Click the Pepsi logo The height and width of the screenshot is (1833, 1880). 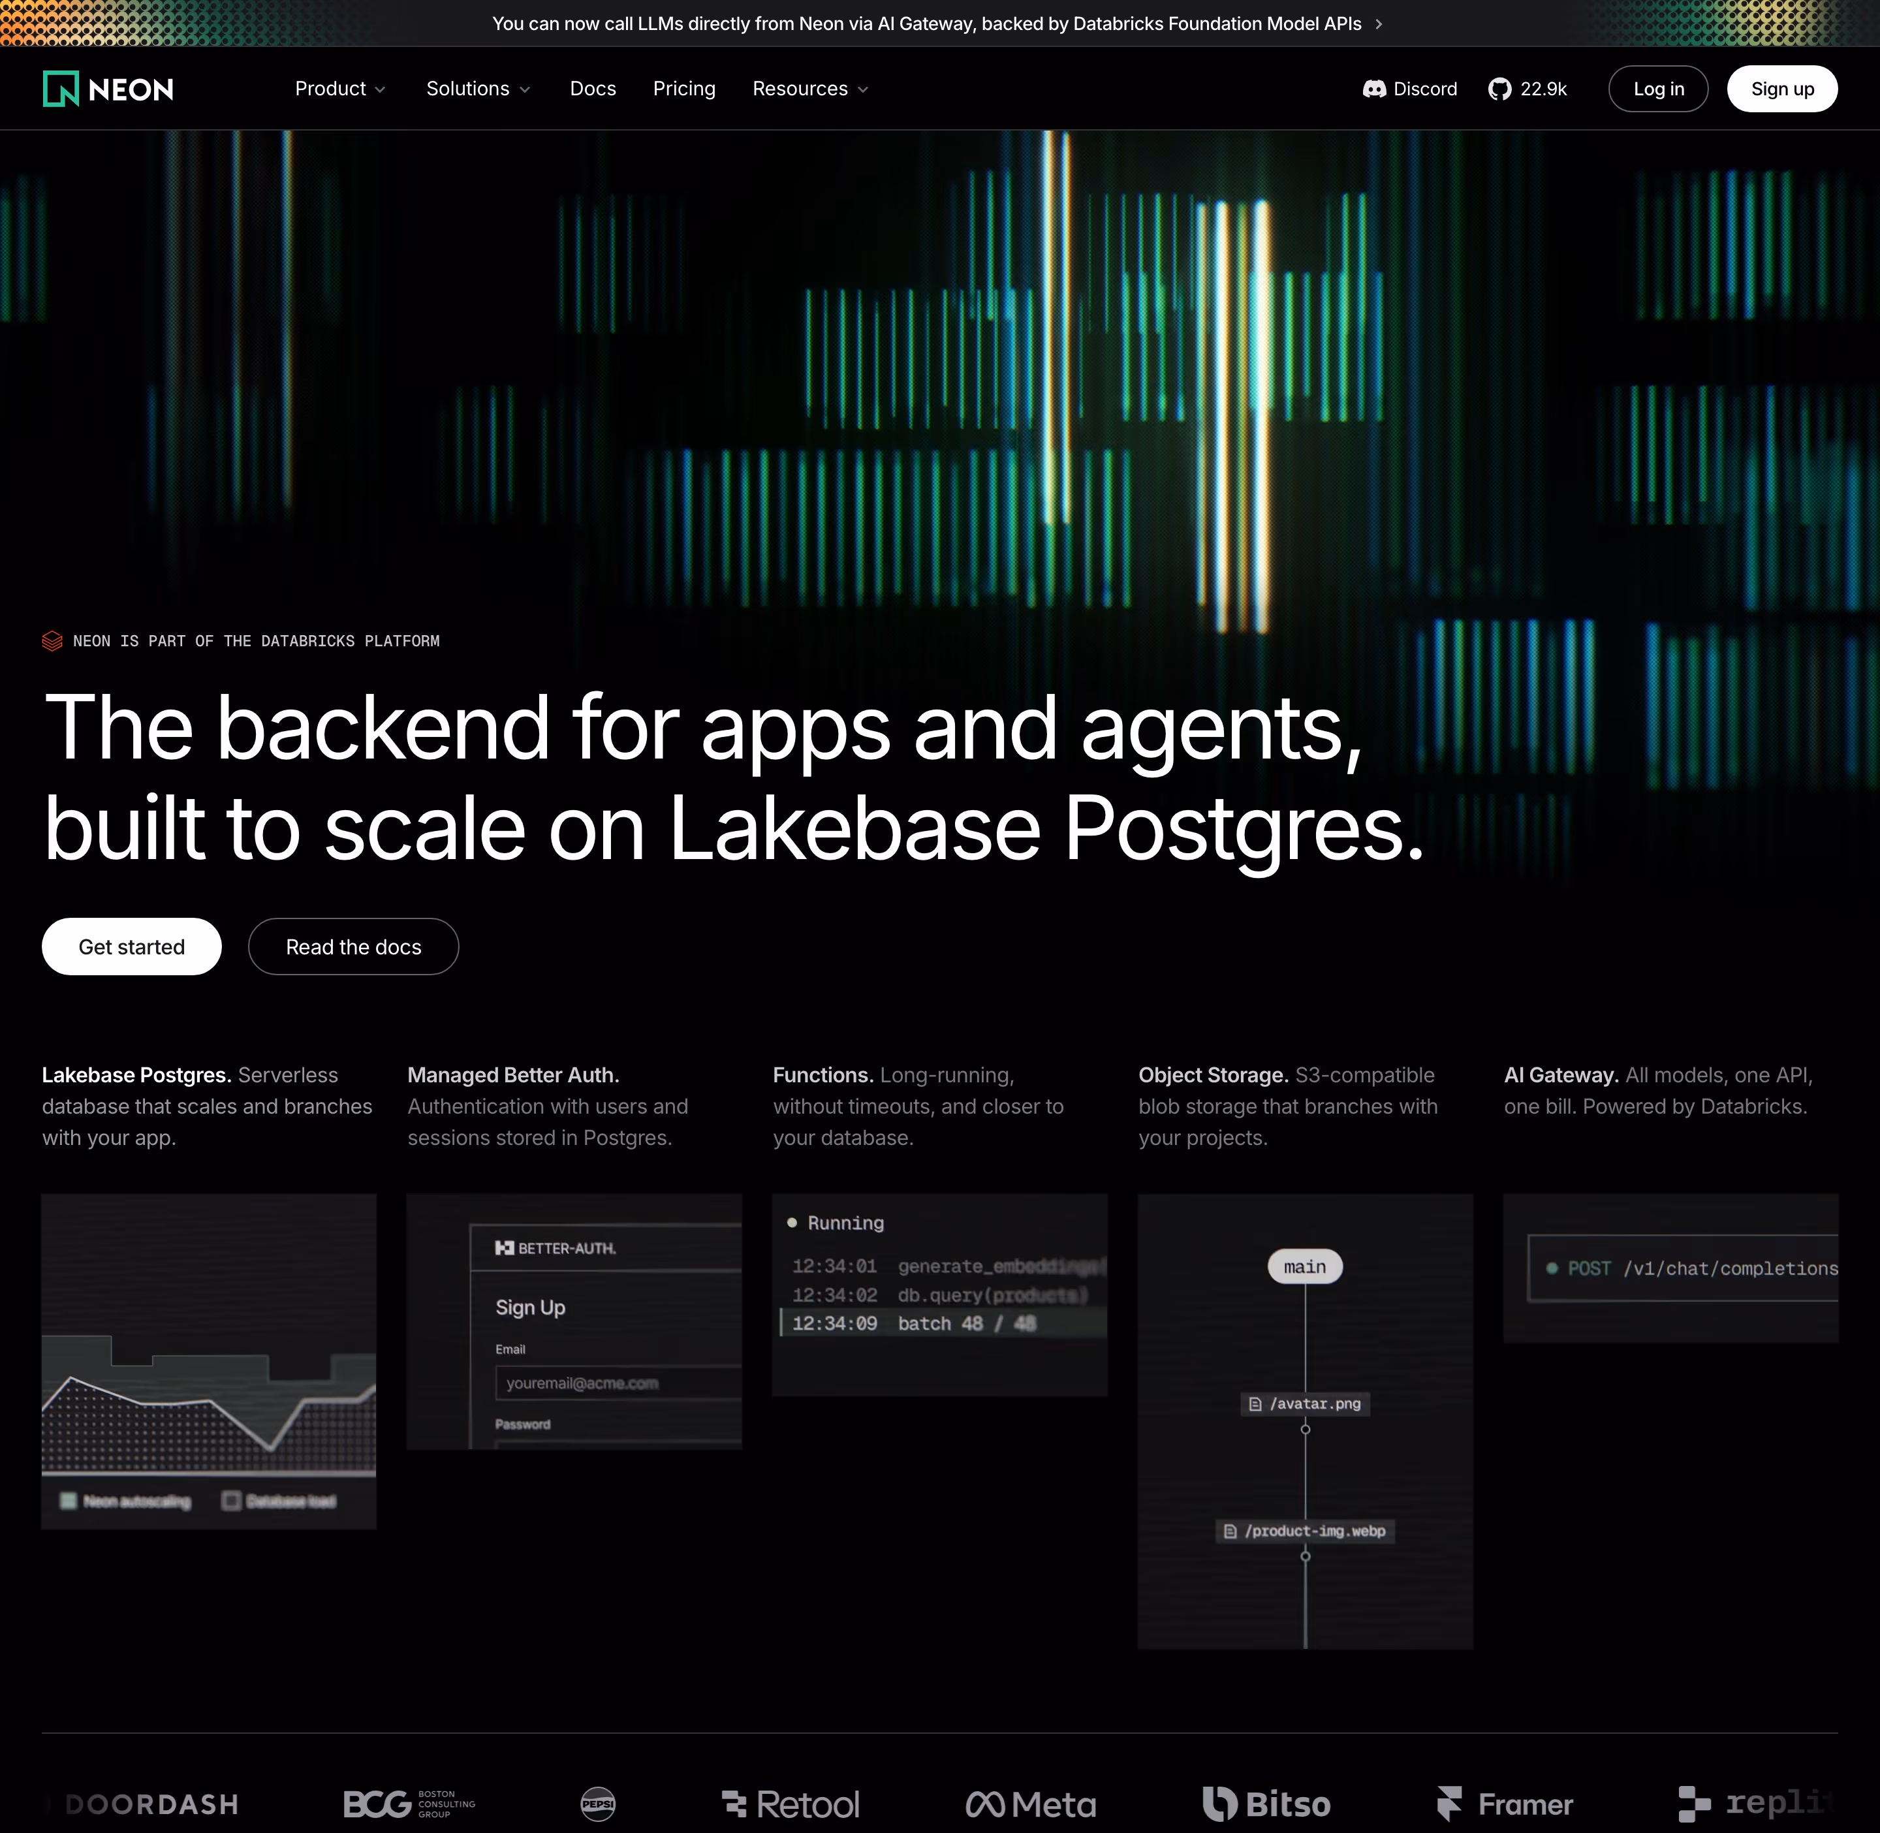tap(598, 1804)
